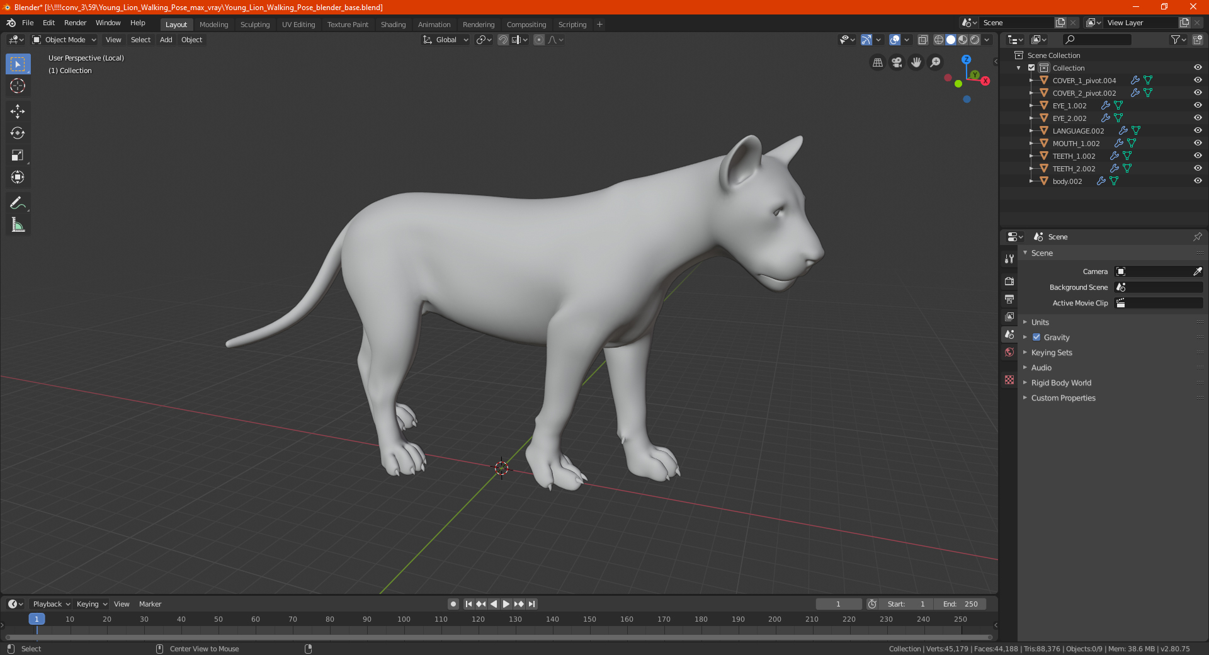
Task: Toggle proportional editing
Action: coord(539,40)
